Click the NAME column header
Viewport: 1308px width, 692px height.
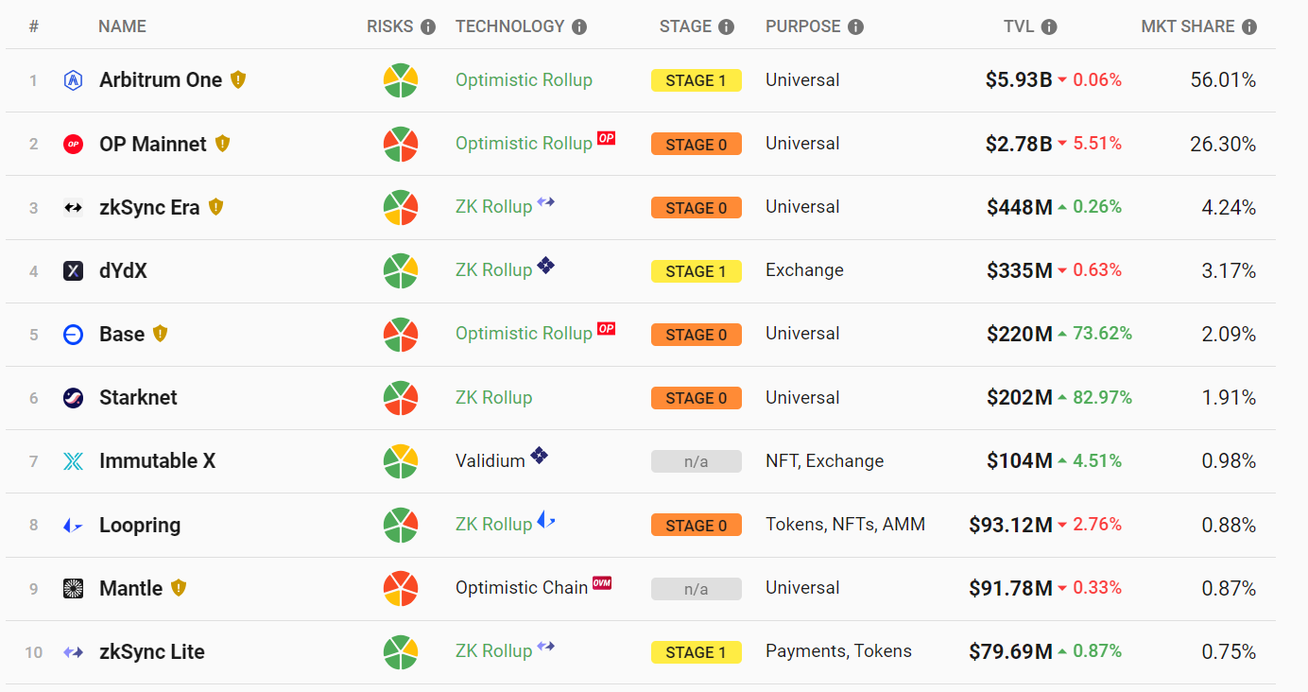coord(122,26)
